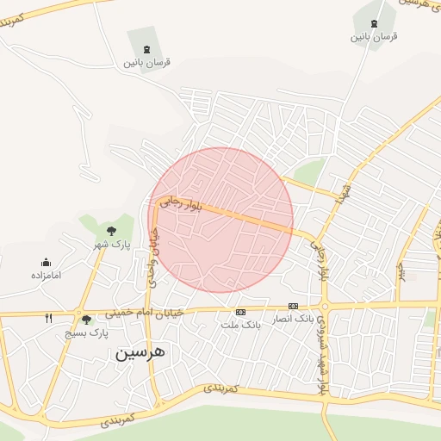Click the roundabout at Imam Khomeini and Rajaei
441x441 pixels.
(x=325, y=307)
